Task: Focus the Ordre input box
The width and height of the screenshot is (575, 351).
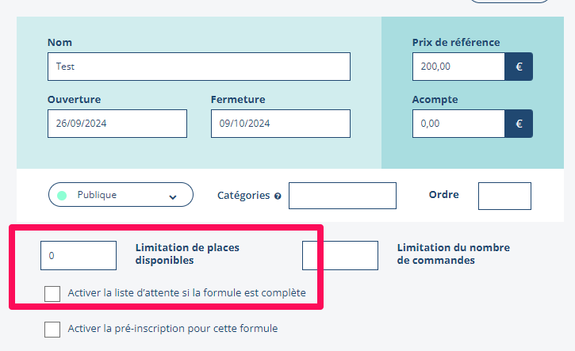Action: pos(504,196)
